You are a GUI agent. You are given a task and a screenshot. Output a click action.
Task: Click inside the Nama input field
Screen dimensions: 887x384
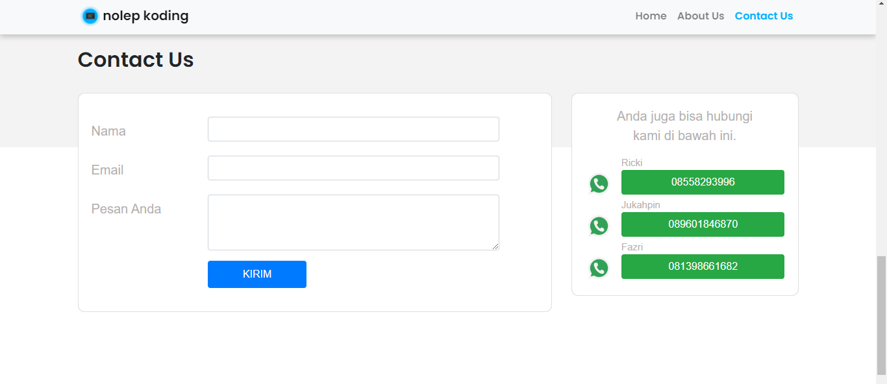coord(353,129)
